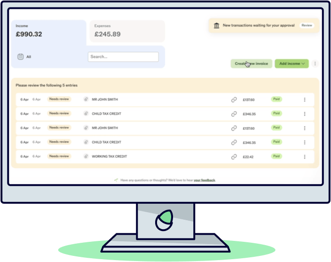331x262 pixels.
Task: Open the kebab menu on the WORKING TAX CREDIT row
Action: [304, 157]
